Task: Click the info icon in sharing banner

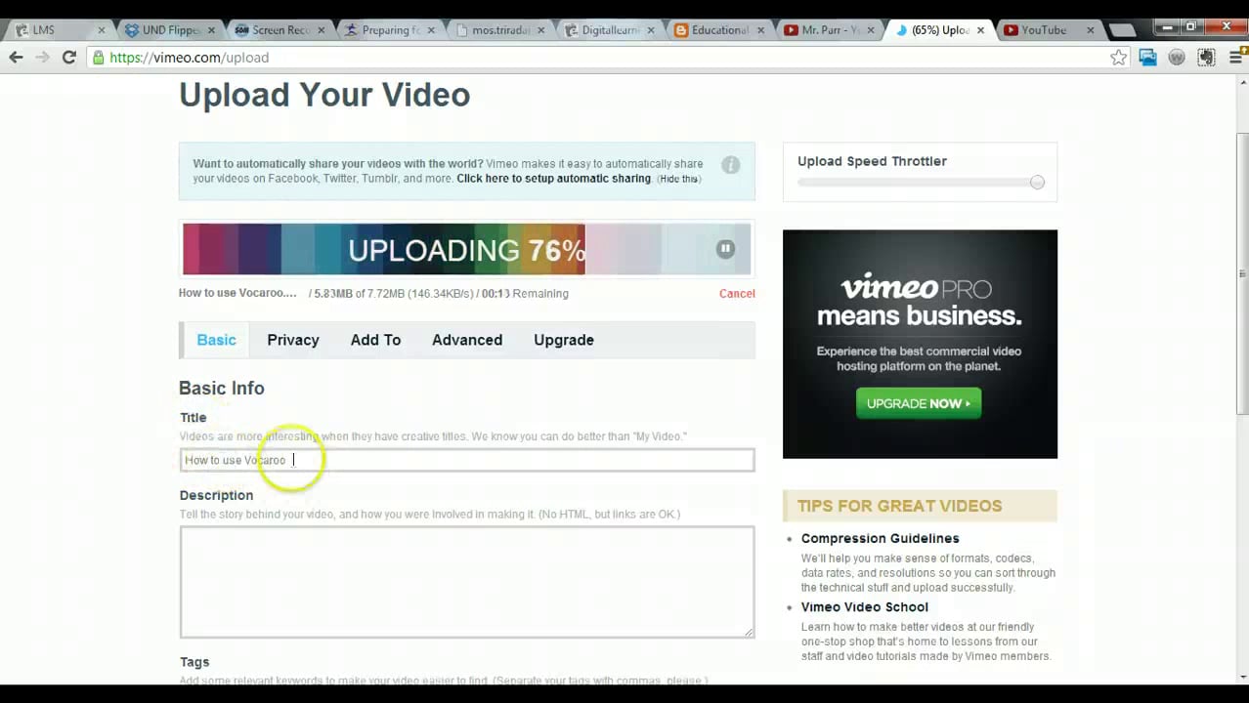Action: click(731, 165)
